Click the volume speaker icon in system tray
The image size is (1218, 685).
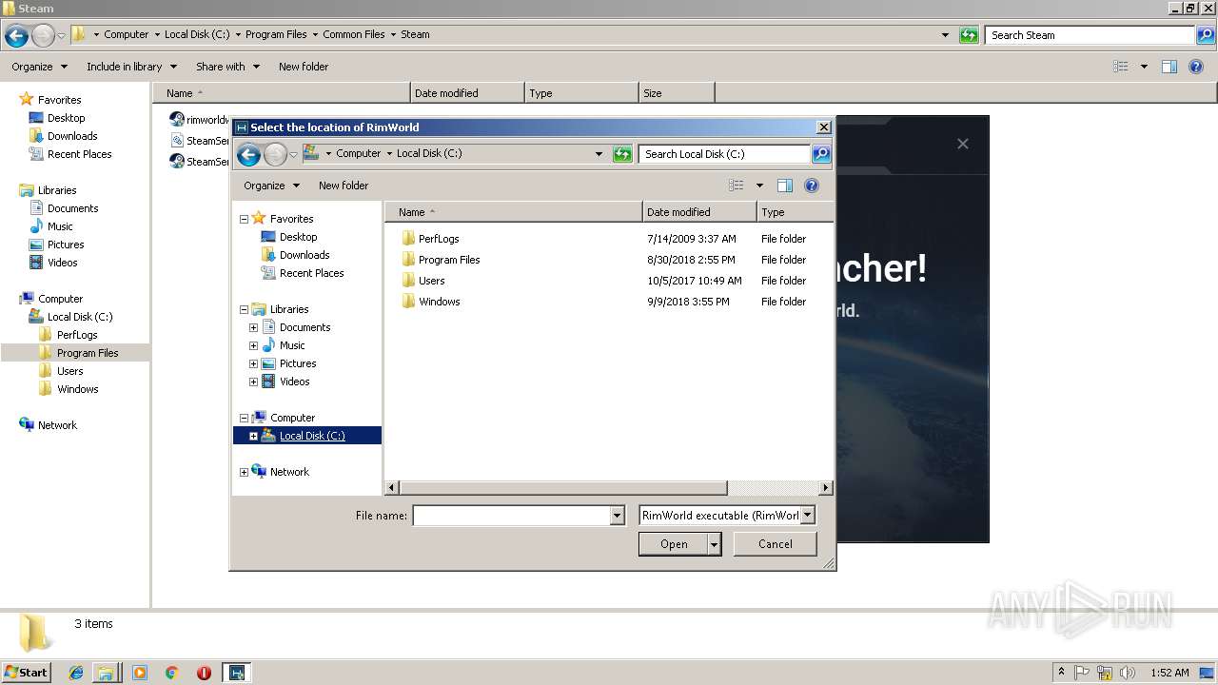click(1128, 673)
